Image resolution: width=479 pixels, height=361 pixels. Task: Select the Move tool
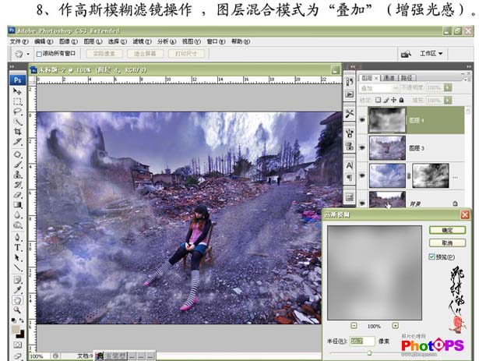pyautogui.click(x=17, y=91)
